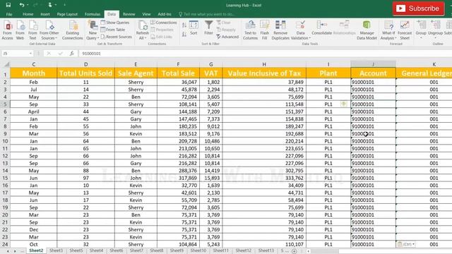452x254 pixels.
Task: Open the From Access import icon
Action: 8,30
